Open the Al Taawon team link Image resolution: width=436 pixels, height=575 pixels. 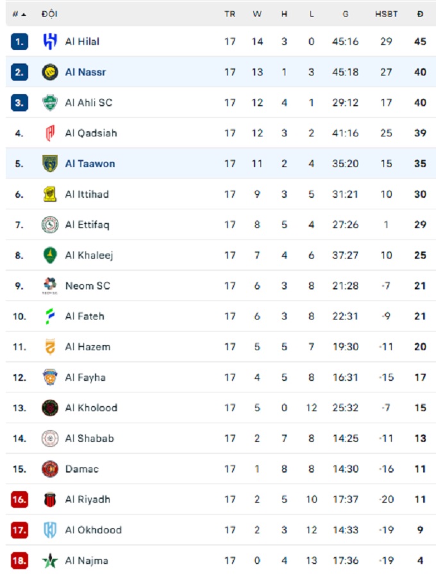[x=90, y=164]
